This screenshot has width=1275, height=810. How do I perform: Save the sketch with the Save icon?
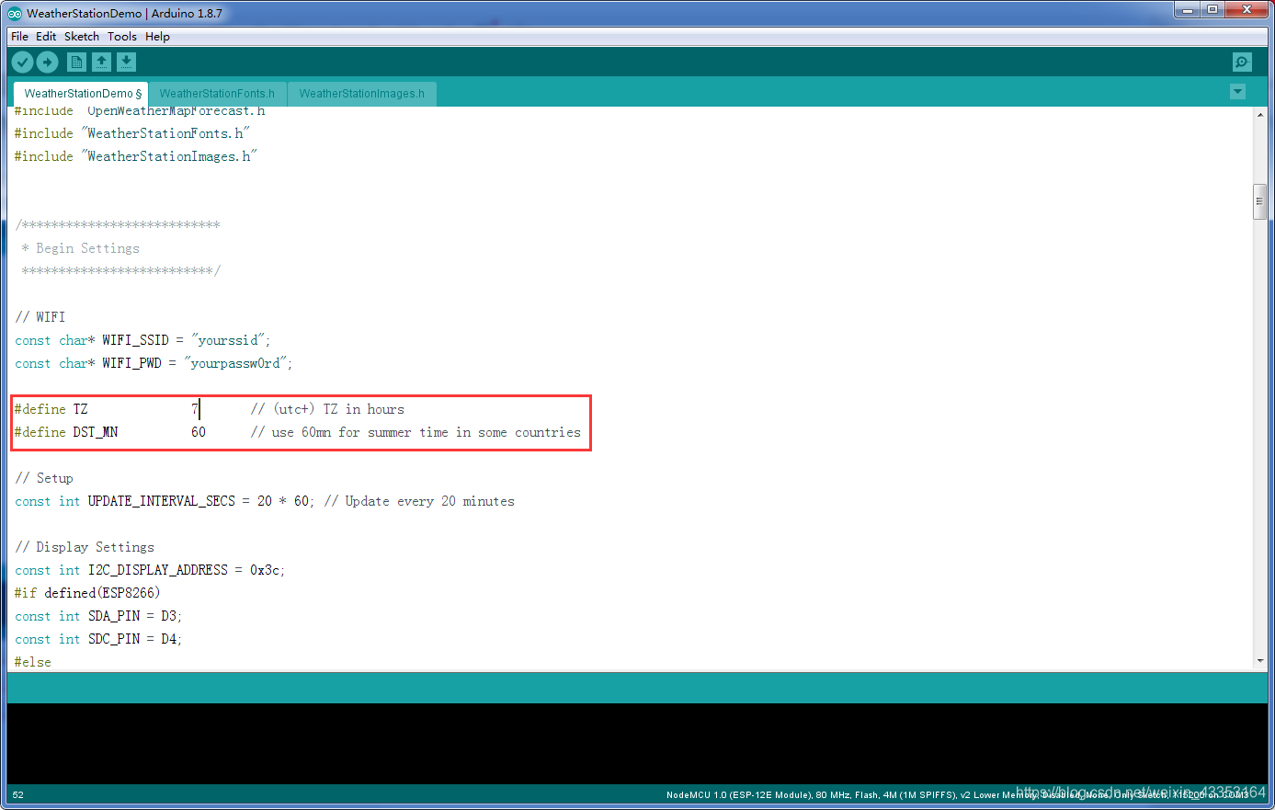coord(127,62)
